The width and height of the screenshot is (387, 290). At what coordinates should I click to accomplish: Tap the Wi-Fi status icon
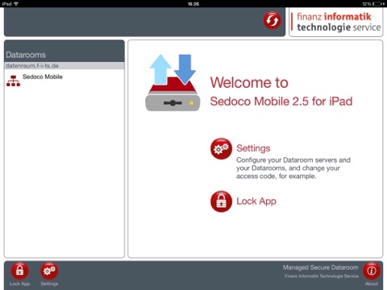16,4
